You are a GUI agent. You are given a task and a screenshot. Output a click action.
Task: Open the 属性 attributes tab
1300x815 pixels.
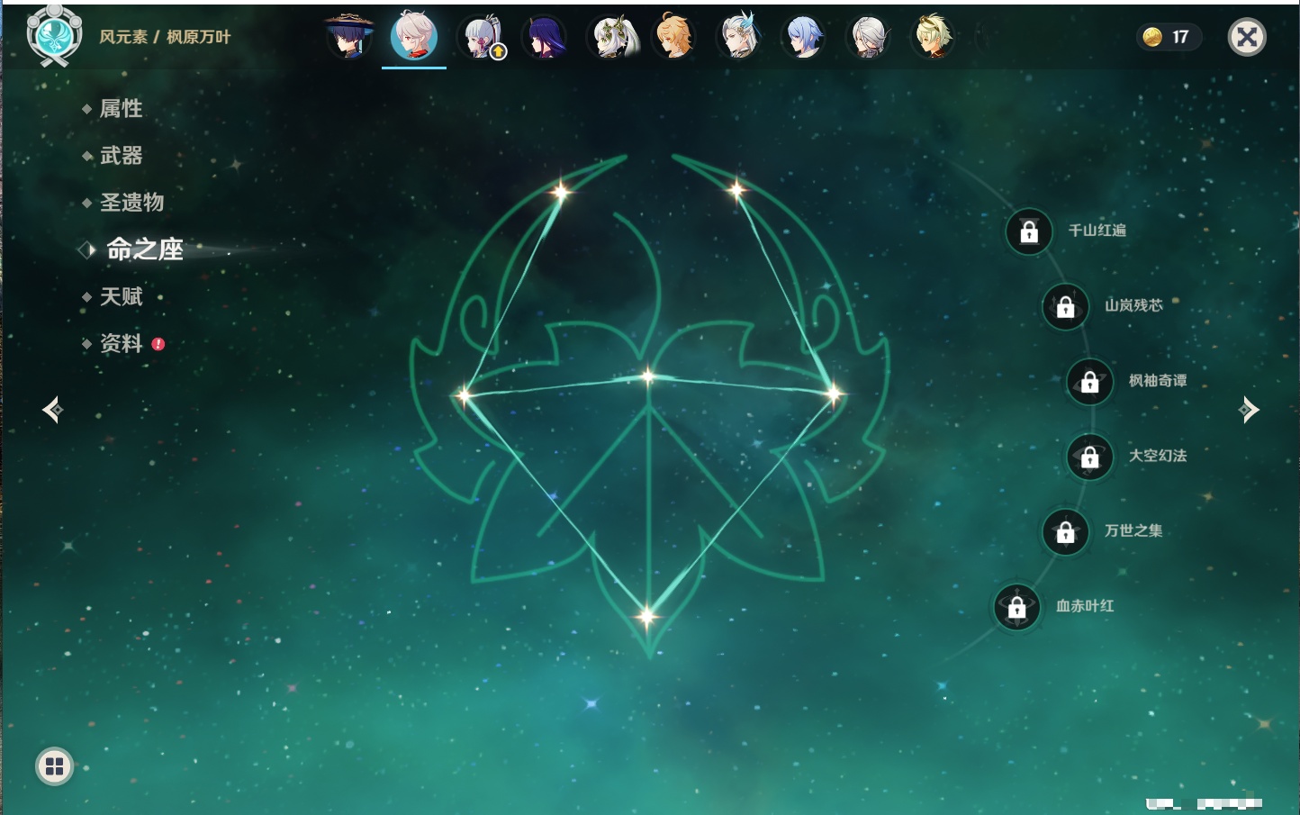tap(121, 109)
